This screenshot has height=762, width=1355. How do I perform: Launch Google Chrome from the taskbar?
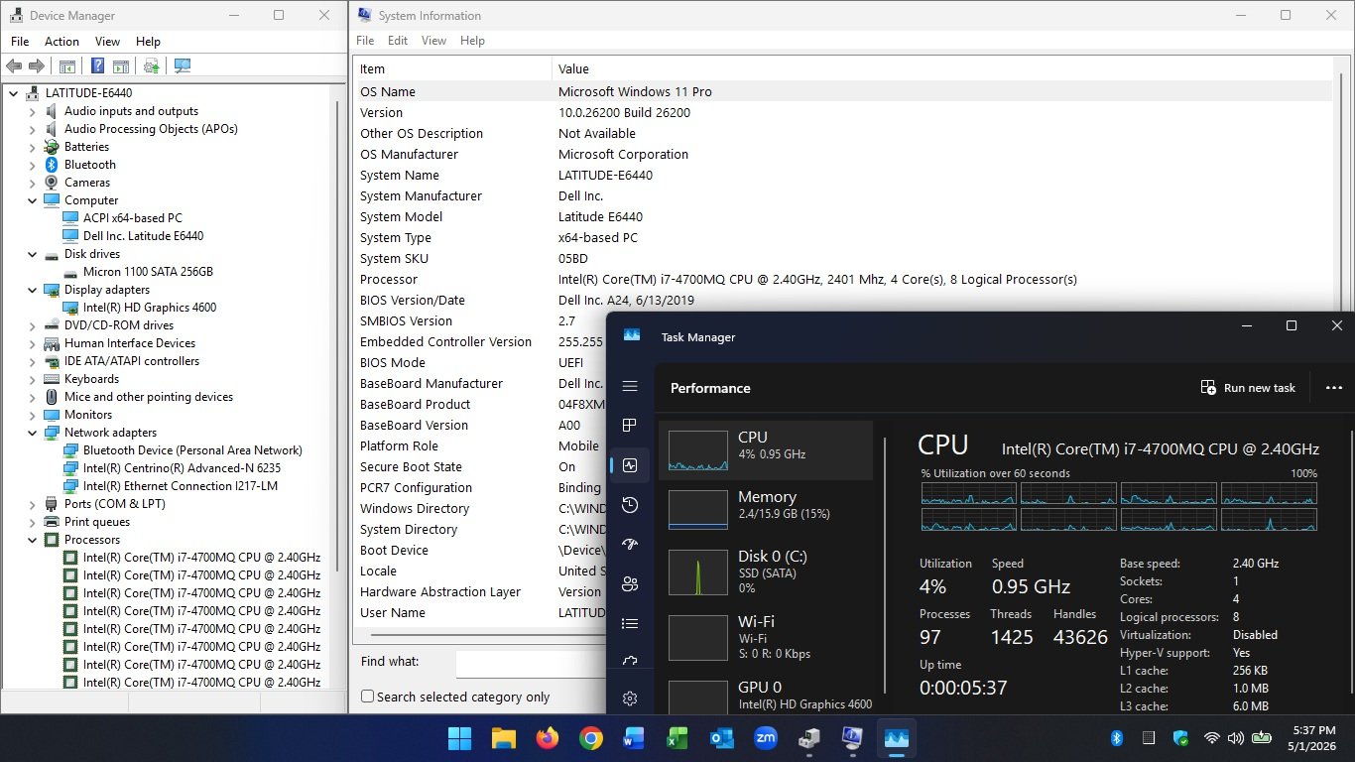point(590,738)
